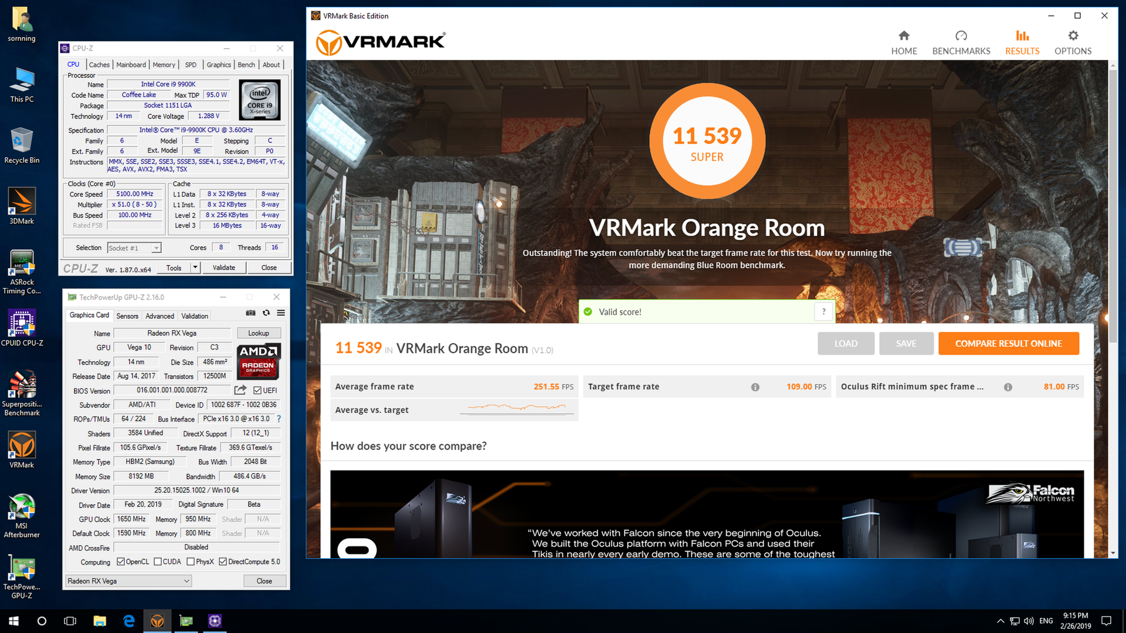1126x633 pixels.
Task: Switch to the Sensors tab in GPU-Z
Action: click(127, 316)
